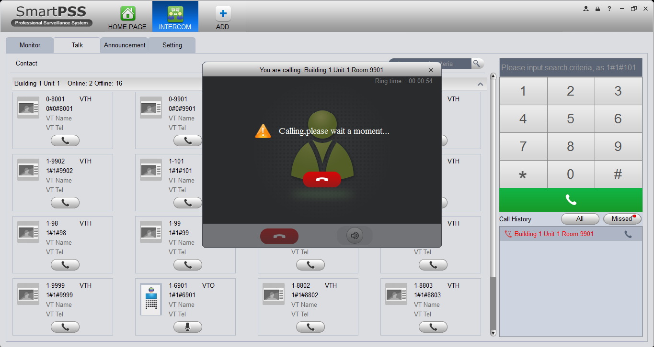Call device 1-8803 using its phone button
This screenshot has width=654, height=347.
coord(433,327)
